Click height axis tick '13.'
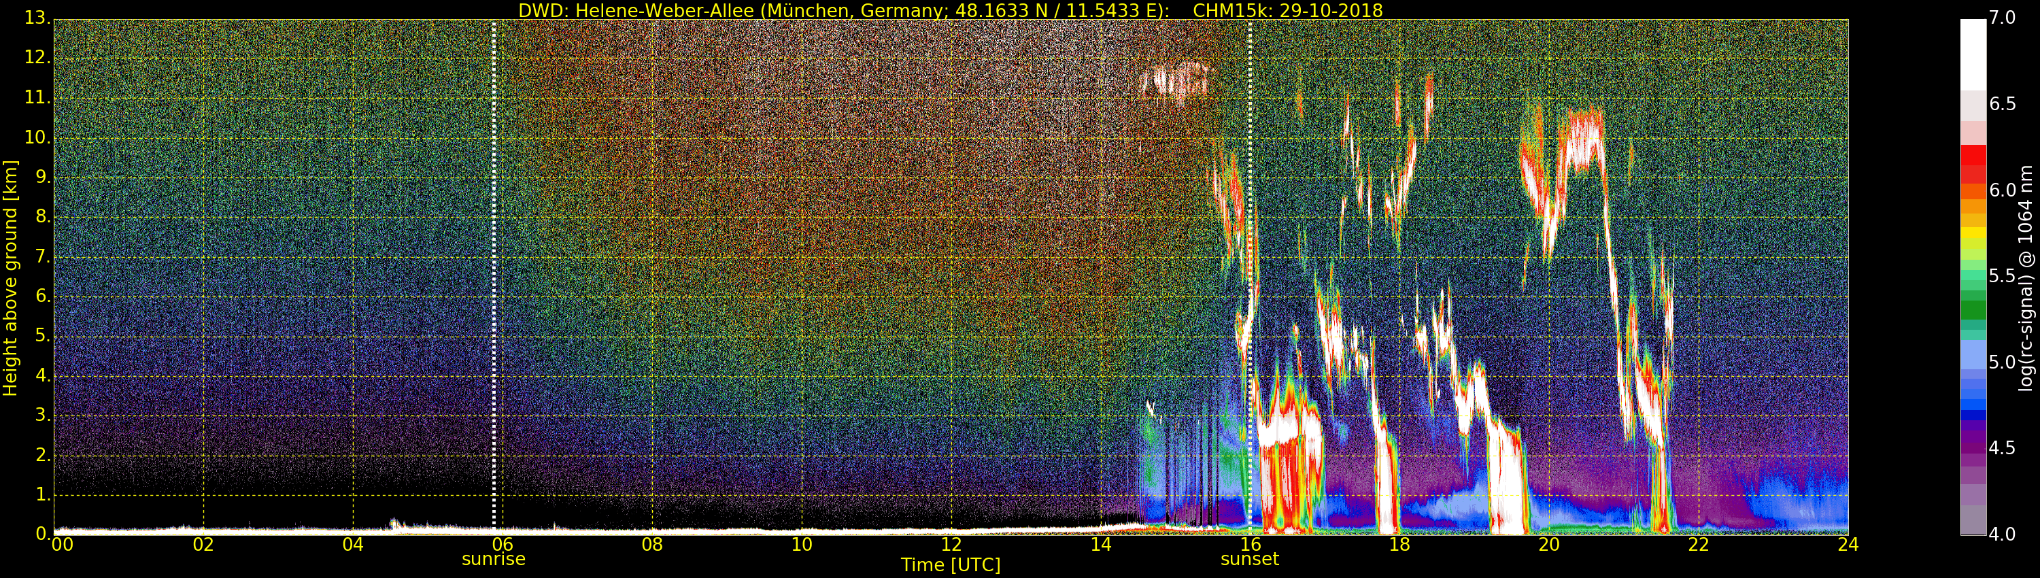The height and width of the screenshot is (578, 2040). [37, 18]
